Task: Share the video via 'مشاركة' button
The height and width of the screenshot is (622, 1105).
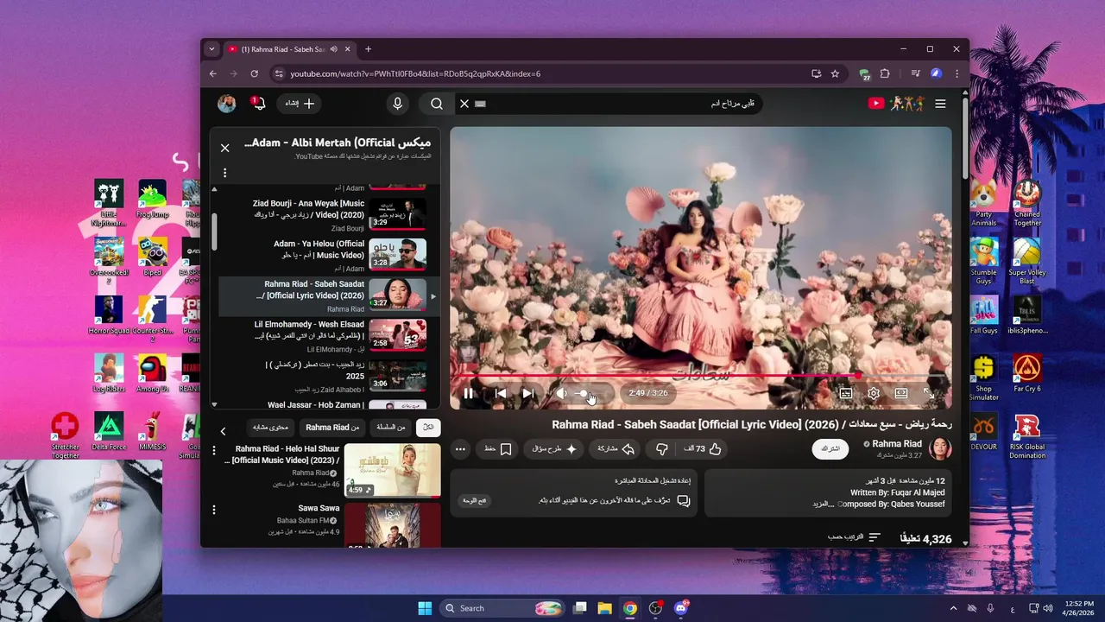Action: [x=616, y=449]
